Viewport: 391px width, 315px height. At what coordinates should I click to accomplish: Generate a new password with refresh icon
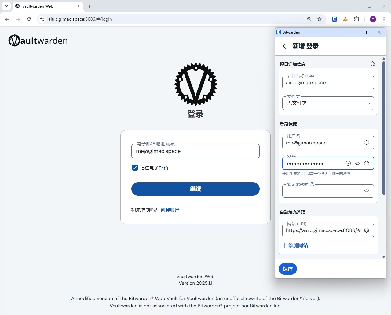pos(367,163)
